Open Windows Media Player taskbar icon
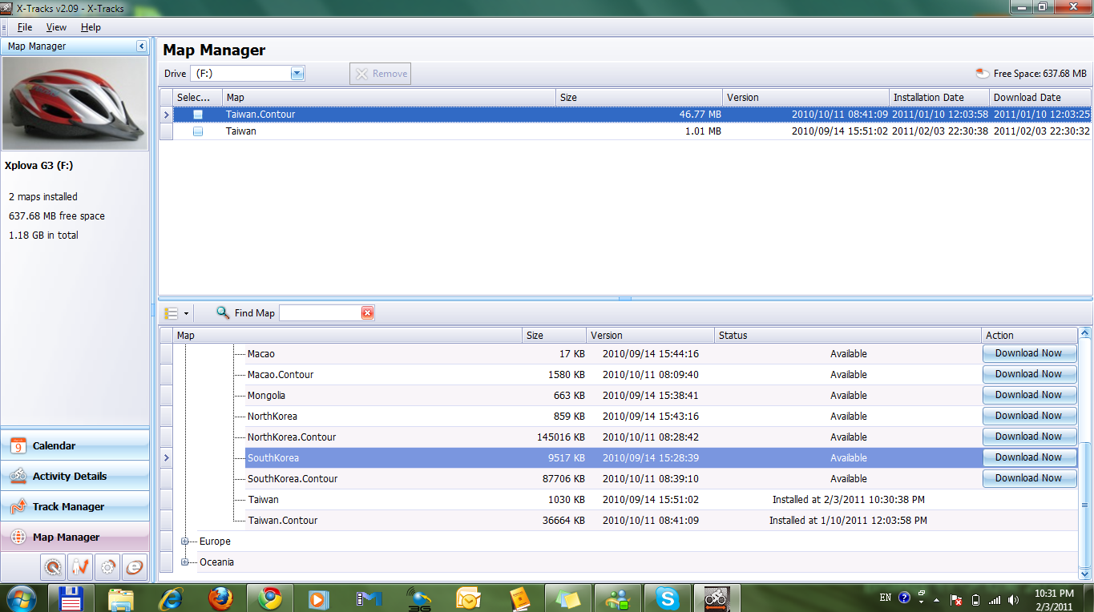Screen dimensions: 1094x612 click(x=319, y=598)
